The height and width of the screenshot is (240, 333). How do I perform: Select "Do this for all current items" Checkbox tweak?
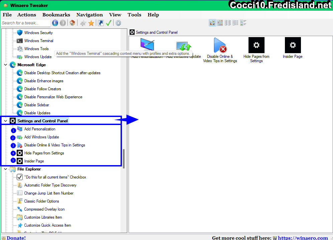click(x=55, y=177)
